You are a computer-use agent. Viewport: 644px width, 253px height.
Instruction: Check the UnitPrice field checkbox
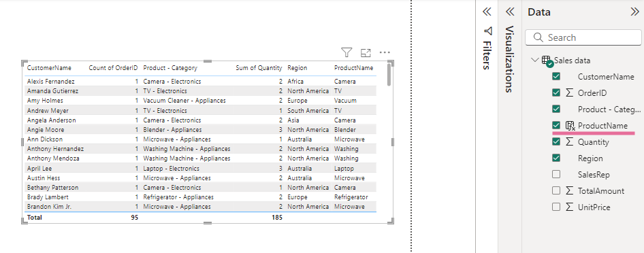556,207
